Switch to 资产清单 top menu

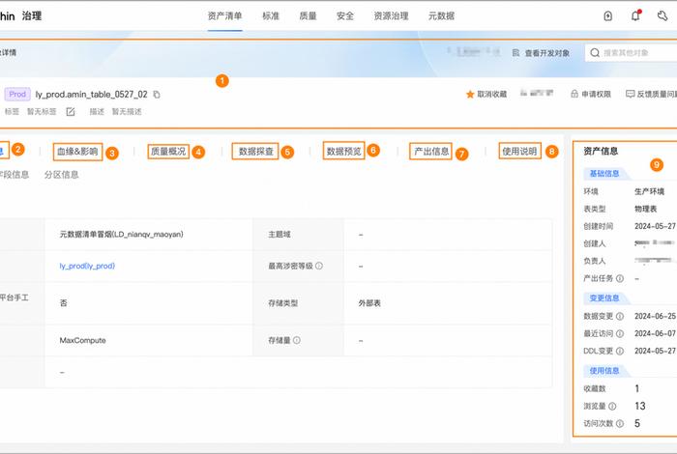point(225,16)
